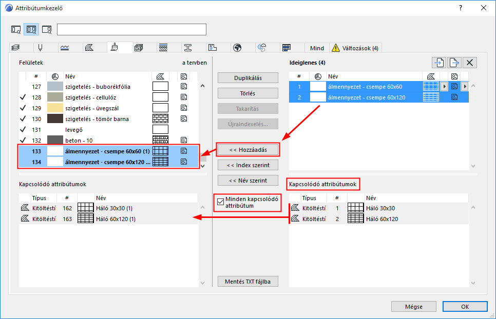This screenshot has width=496, height=319.
Task: Switch to single-list view mode icon
Action: (x=16, y=30)
